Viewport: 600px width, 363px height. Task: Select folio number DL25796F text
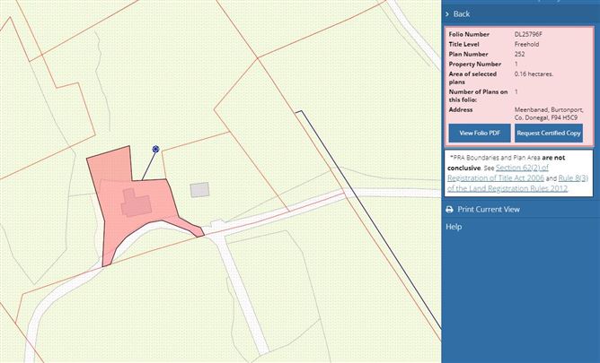528,34
